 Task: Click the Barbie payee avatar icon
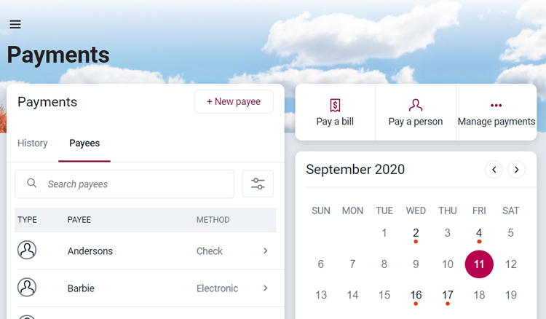point(27,288)
